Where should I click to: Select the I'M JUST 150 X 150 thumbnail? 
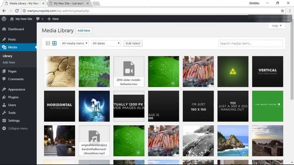point(198,106)
